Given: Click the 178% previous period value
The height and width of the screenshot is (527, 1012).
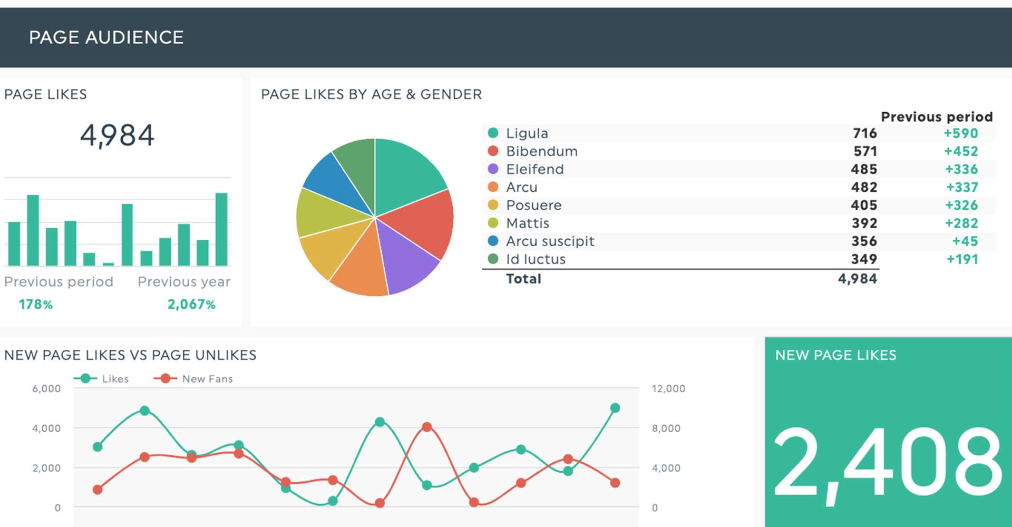Looking at the screenshot, I should coord(36,304).
